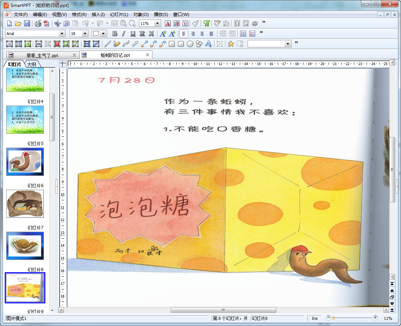Screen dimensions: 401x326
Task: Open the 幻灯片(L) menu
Action: pyautogui.click(x=119, y=15)
